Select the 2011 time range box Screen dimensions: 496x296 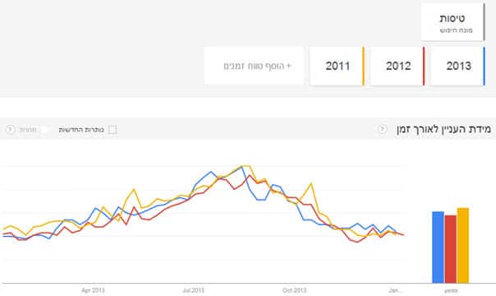click(337, 66)
